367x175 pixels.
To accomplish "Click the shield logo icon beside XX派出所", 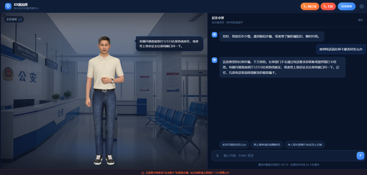I will pyautogui.click(x=8, y=6).
